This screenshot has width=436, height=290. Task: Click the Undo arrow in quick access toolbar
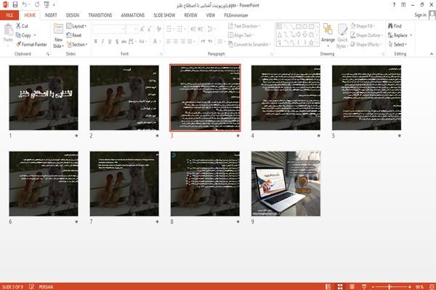(x=25, y=4)
